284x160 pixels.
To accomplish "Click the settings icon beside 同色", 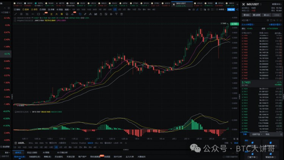I will (x=281, y=135).
